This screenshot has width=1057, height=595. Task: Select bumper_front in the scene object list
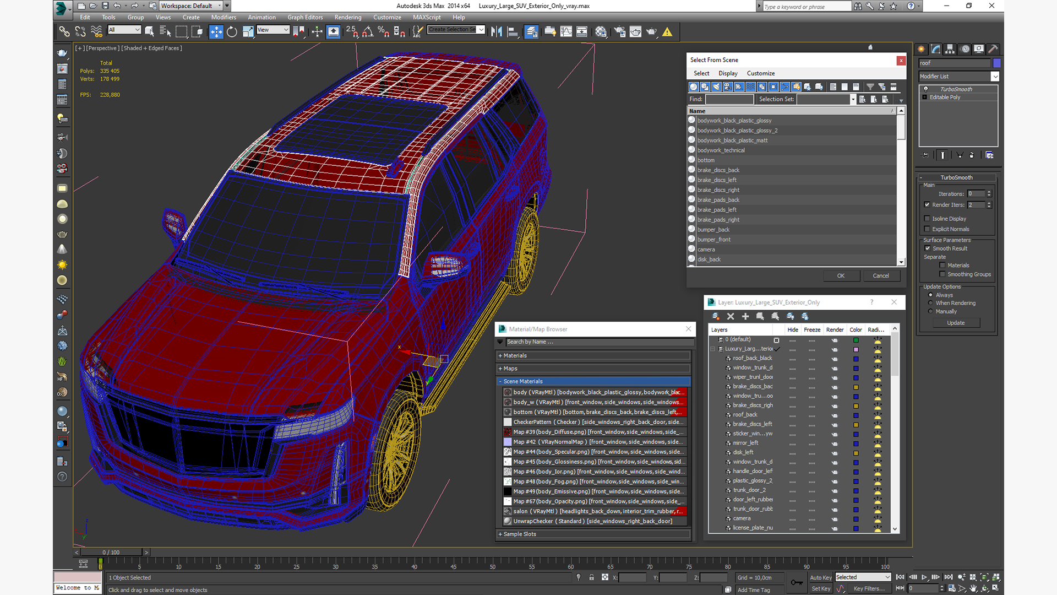point(713,240)
